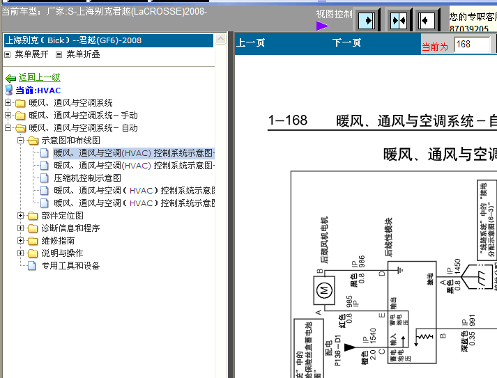Click the 当前为 label
Screen dimensions: 497x378
(x=435, y=47)
